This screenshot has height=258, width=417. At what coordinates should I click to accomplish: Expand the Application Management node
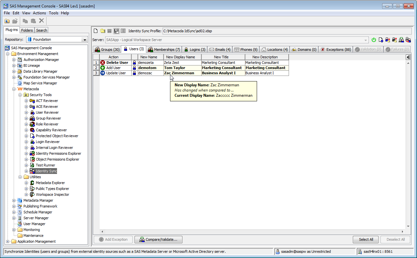[x=8, y=241]
